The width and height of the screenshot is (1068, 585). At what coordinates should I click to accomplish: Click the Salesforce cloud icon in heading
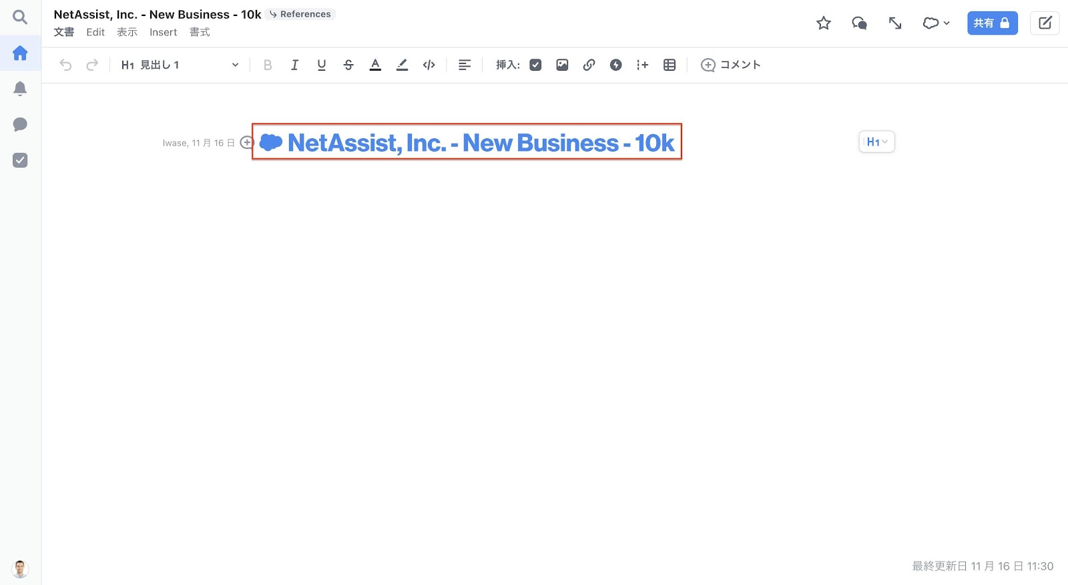271,142
